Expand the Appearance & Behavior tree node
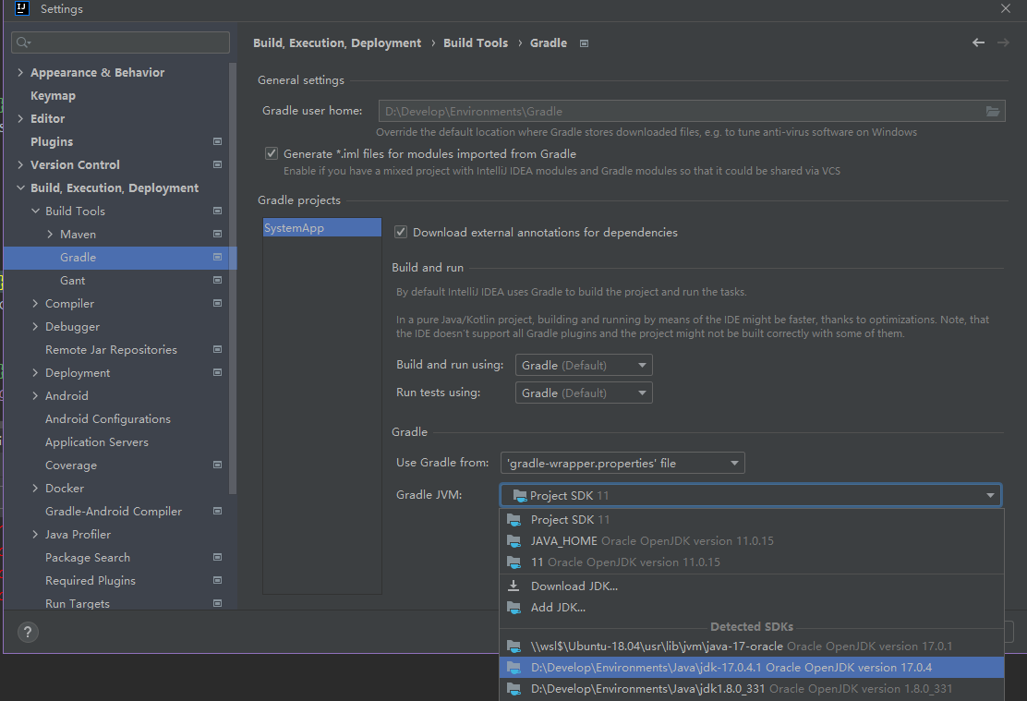Viewport: 1027px width, 701px height. (20, 73)
